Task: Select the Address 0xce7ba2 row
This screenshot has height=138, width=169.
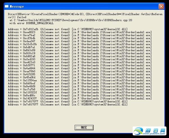Action: point(80,35)
